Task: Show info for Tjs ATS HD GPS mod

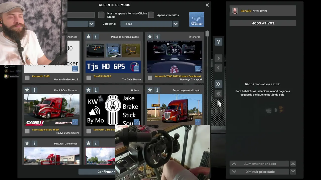Action: click(x=96, y=37)
